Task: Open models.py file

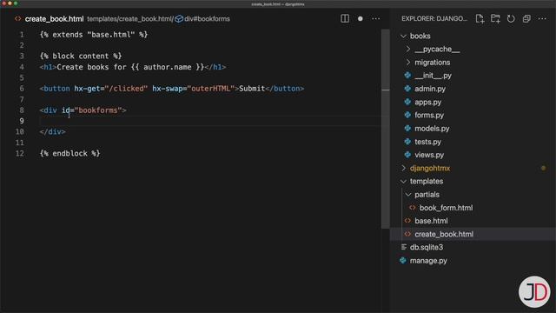Action: (432, 129)
